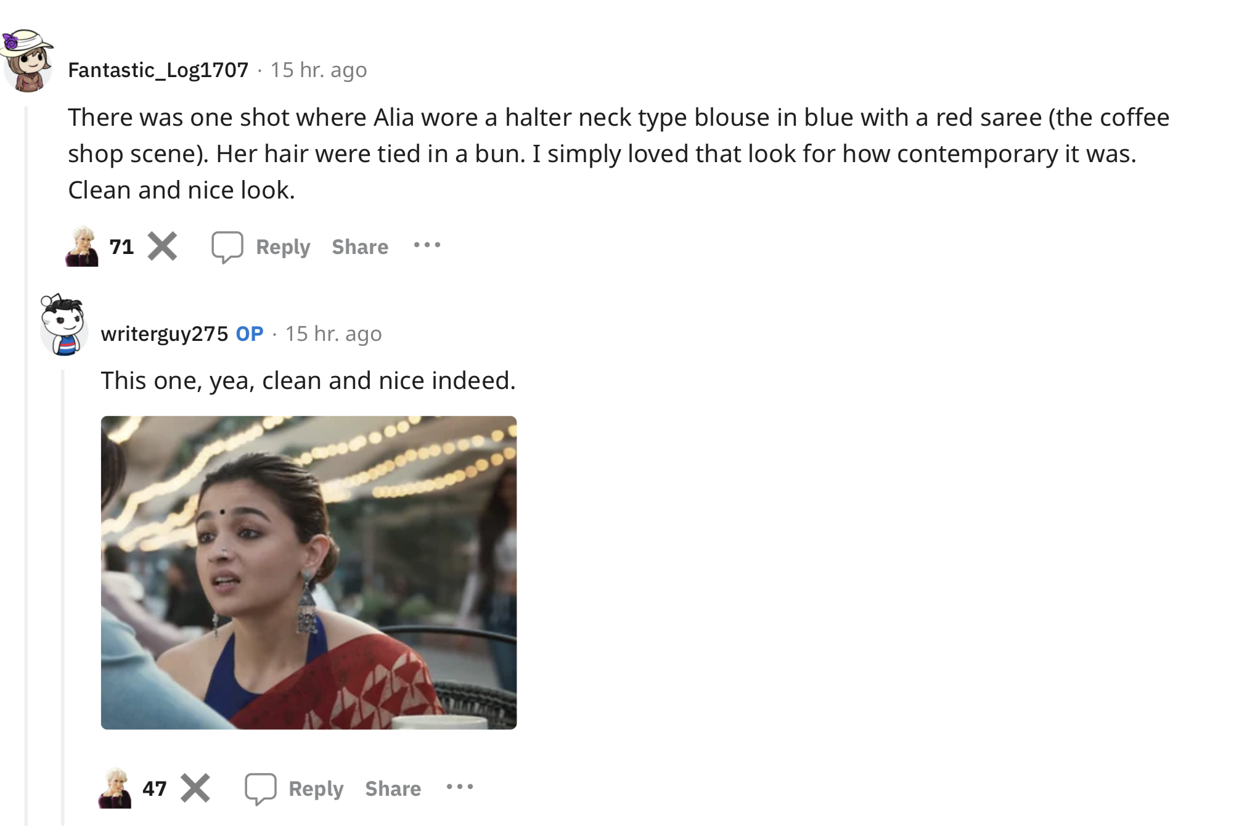Downvote writerguy275's reply using the X icon
The width and height of the screenshot is (1260, 826).
pyautogui.click(x=195, y=788)
